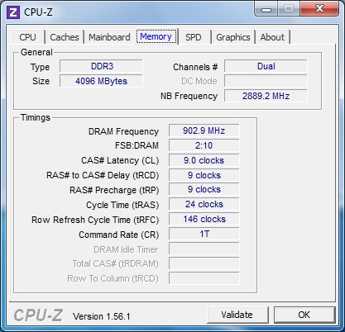Select the Mainboard tab

point(109,37)
